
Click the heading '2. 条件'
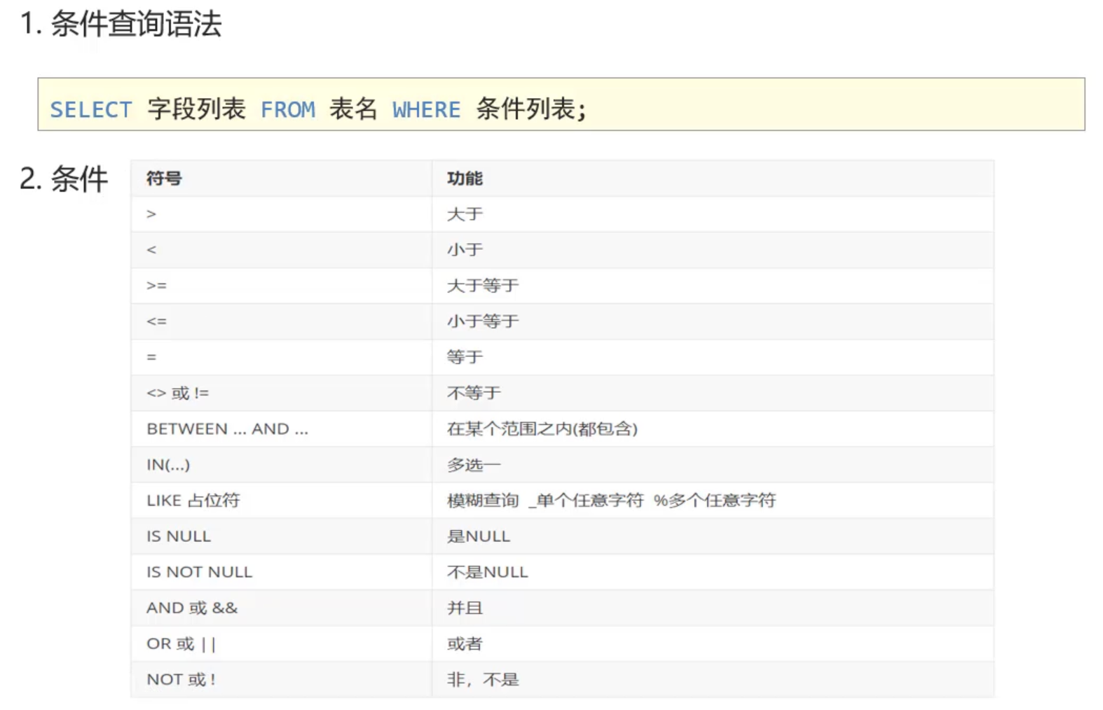tap(64, 179)
